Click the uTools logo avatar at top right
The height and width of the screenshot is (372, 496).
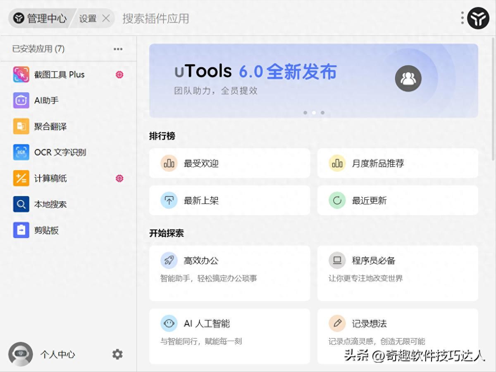click(478, 18)
